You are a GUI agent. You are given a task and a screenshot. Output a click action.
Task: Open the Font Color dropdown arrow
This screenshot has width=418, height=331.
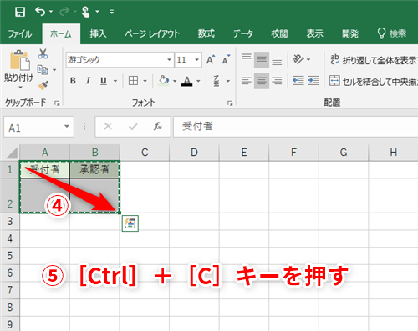198,81
